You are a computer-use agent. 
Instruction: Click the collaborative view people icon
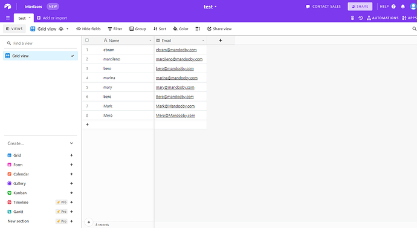[x=61, y=29]
